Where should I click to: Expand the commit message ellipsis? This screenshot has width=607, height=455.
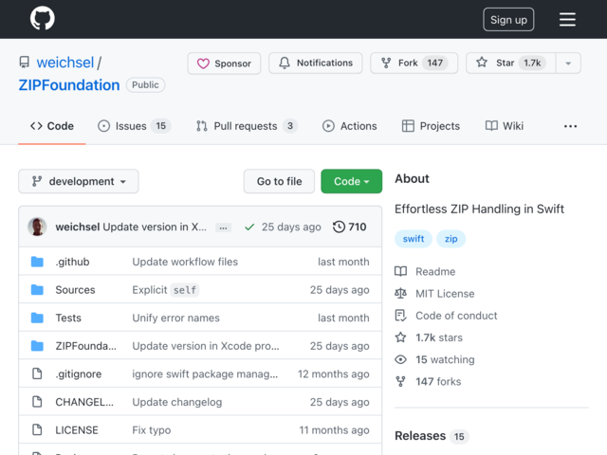click(224, 227)
